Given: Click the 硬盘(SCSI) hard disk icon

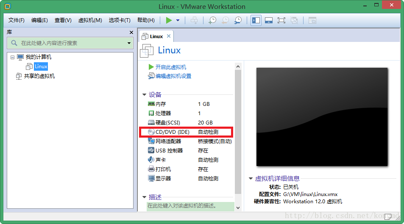Looking at the screenshot, I should tap(151, 122).
